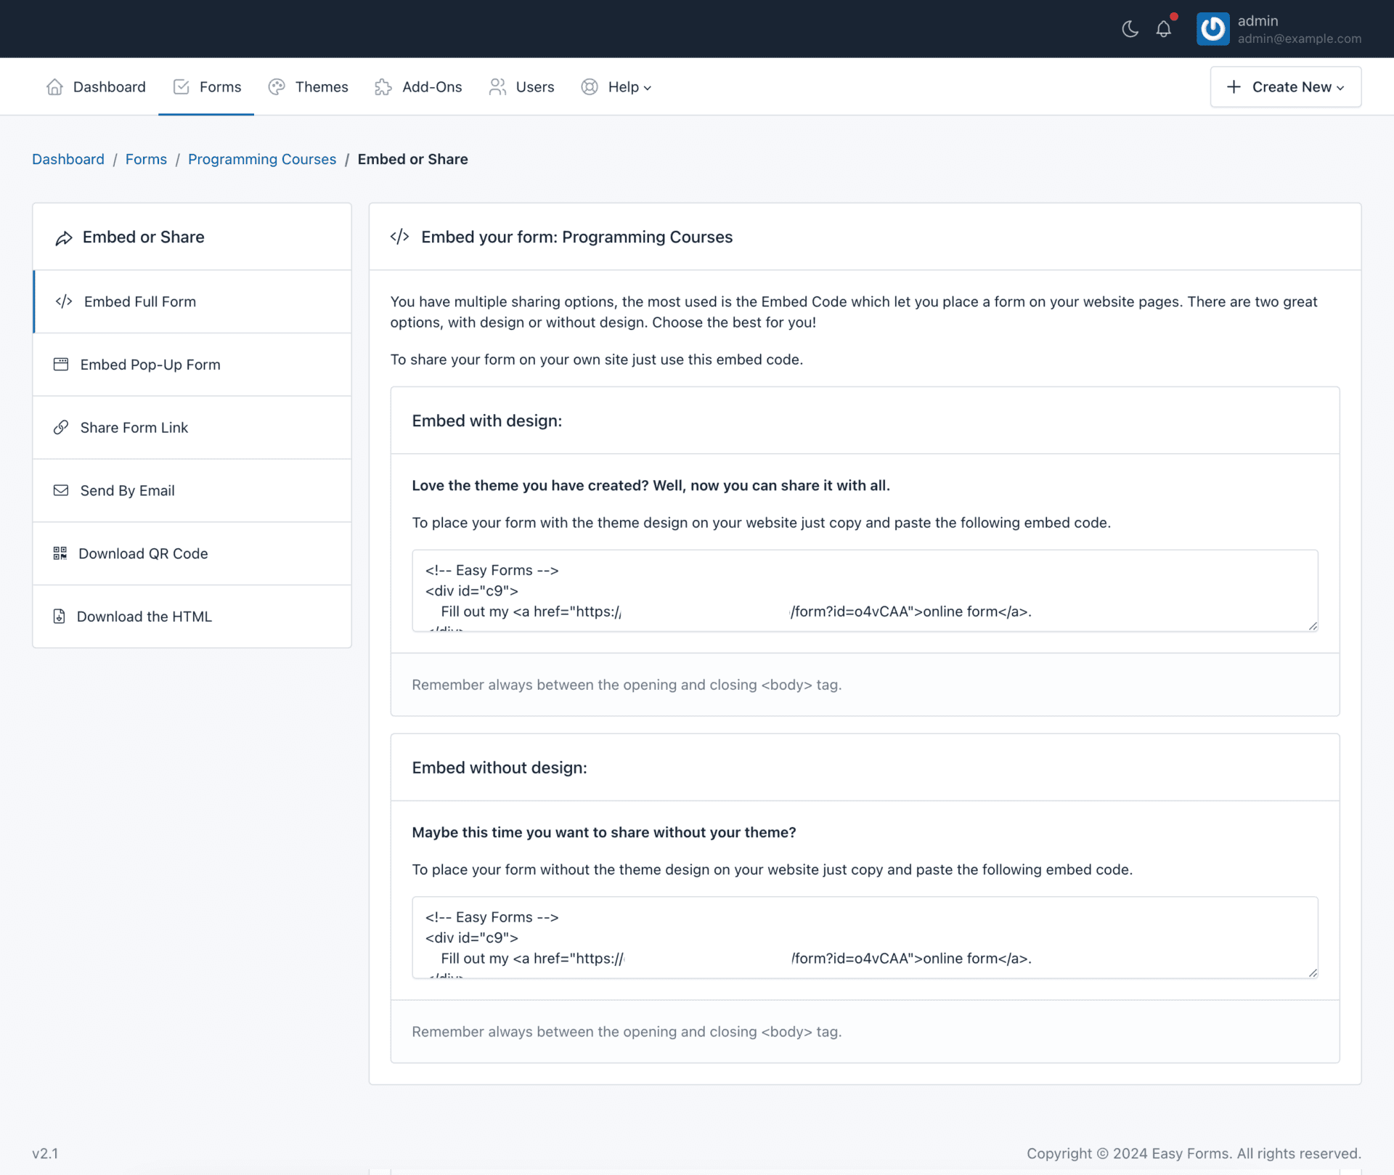Open Share Form Link section
1394x1175 pixels.
tap(134, 428)
